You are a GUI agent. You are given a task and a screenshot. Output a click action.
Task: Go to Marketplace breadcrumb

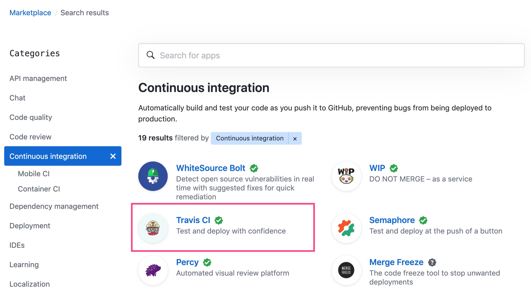click(x=30, y=13)
